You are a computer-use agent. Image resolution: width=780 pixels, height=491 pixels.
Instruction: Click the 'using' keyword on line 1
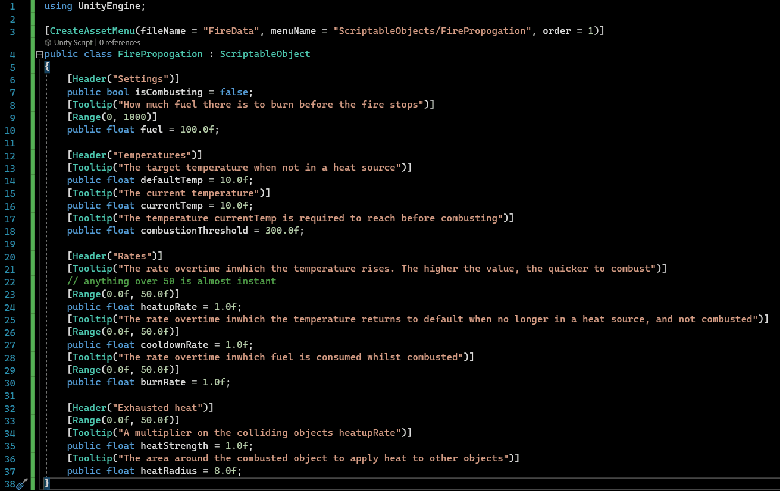pos(59,6)
